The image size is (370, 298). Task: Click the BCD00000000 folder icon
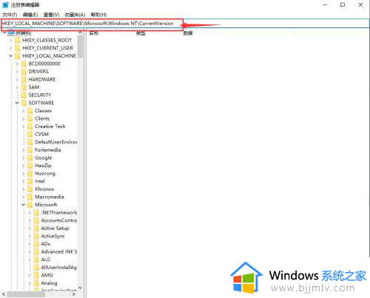(24, 64)
